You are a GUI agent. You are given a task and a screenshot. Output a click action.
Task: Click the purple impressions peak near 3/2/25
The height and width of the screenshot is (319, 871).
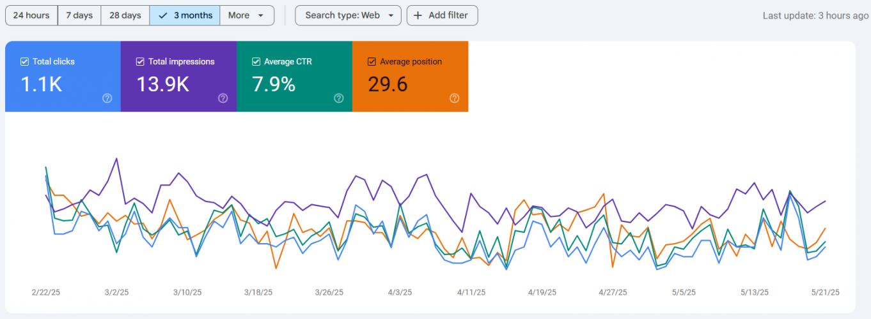tap(116, 158)
